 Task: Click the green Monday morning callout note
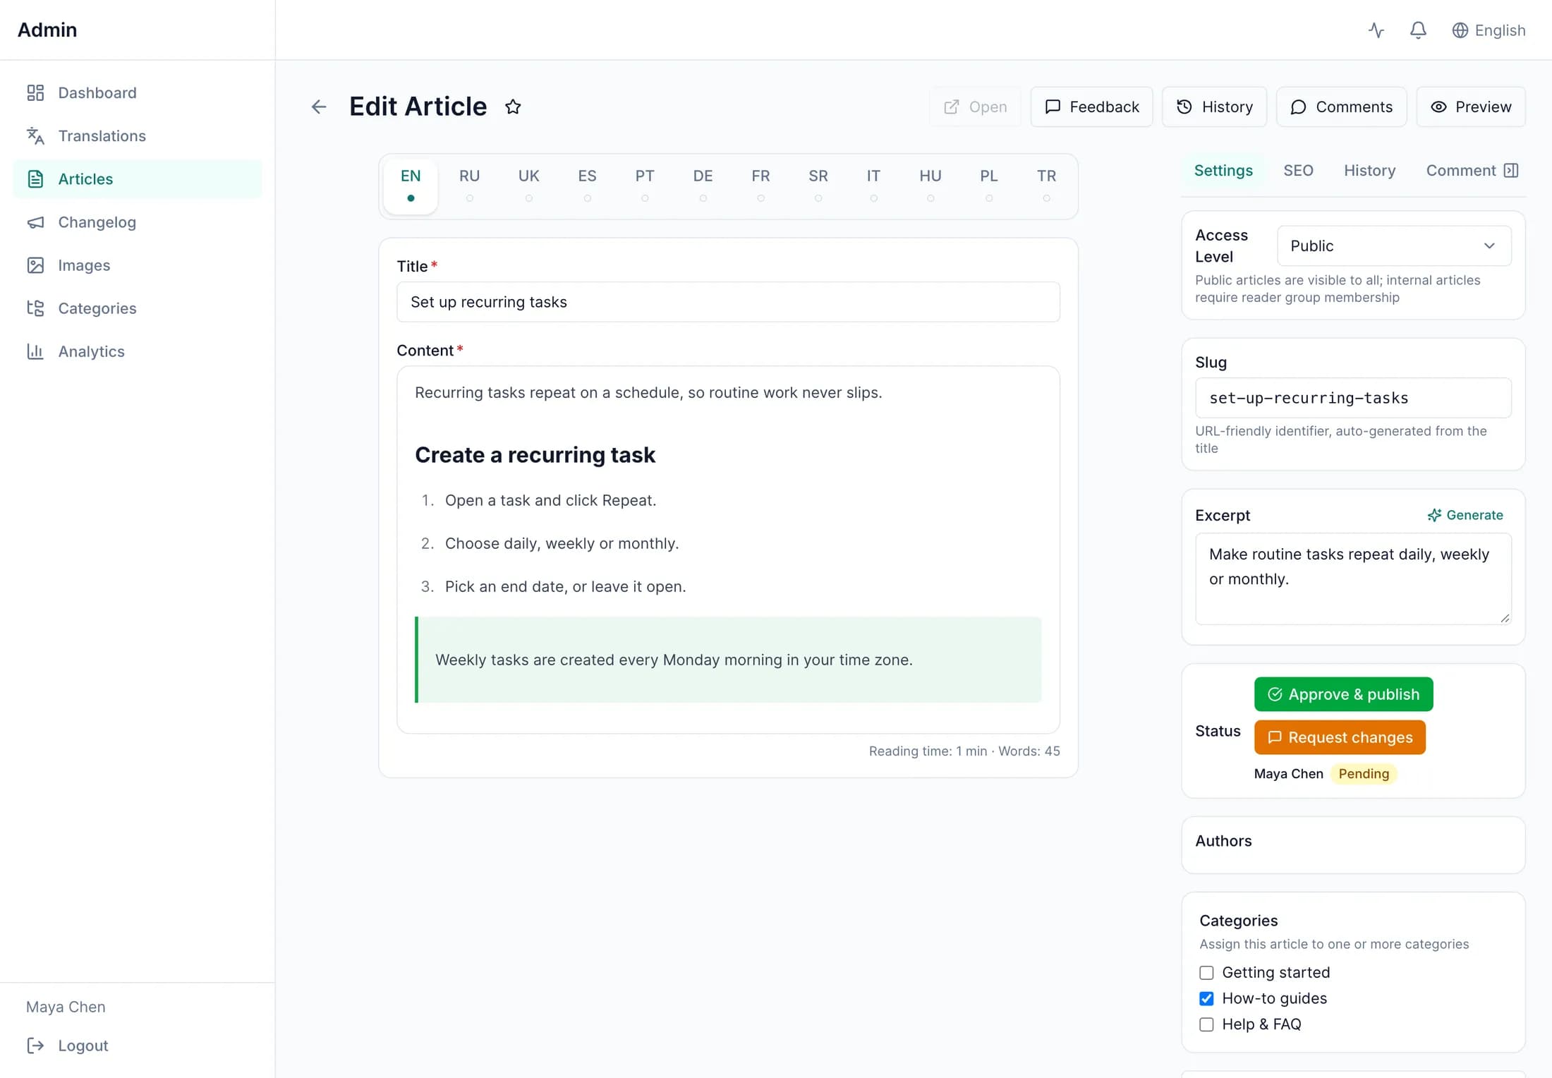tap(728, 660)
